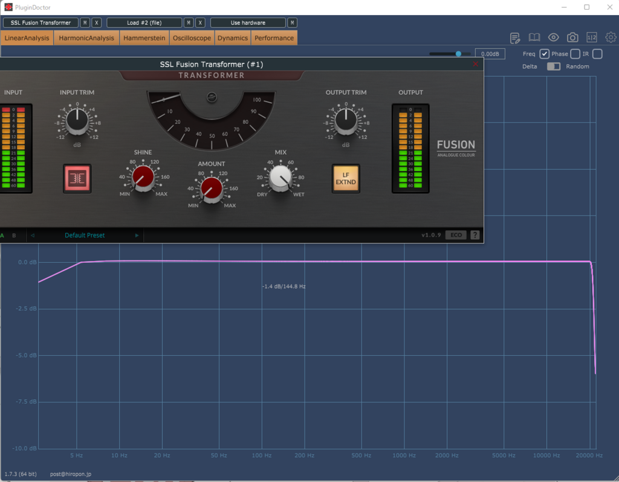The image size is (619, 482).
Task: Open the Load #2 (file) plugin slot
Action: point(144,23)
